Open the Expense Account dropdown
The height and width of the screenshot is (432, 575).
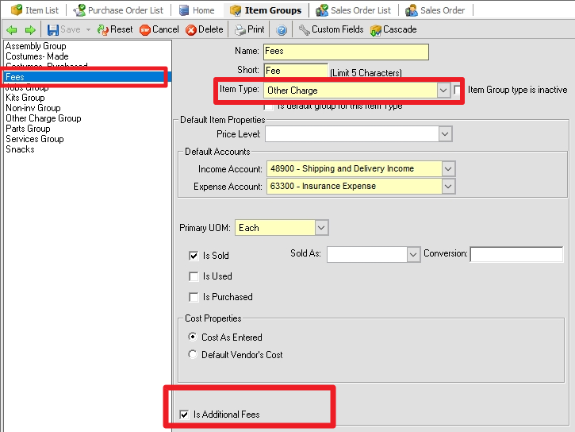click(448, 187)
